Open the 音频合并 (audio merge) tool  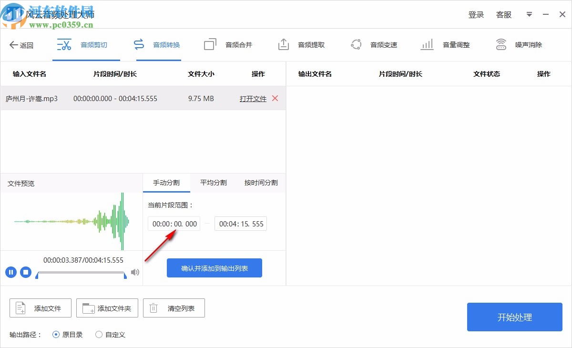pyautogui.click(x=228, y=44)
